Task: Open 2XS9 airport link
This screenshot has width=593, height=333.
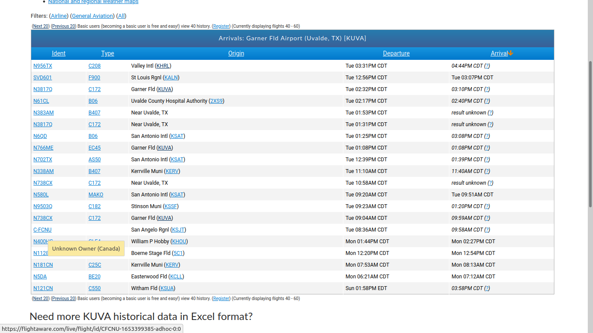Action: coord(216,101)
